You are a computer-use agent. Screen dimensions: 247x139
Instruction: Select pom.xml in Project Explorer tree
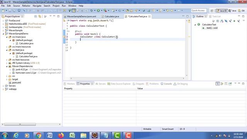coord(17,83)
